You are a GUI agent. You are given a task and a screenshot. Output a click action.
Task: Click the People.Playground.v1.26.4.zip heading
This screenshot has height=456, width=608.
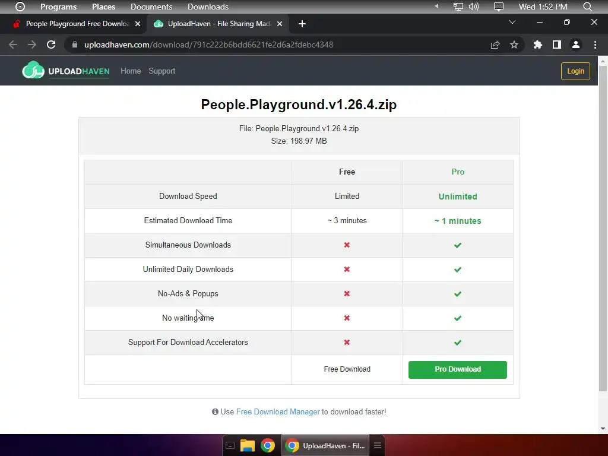pyautogui.click(x=299, y=104)
